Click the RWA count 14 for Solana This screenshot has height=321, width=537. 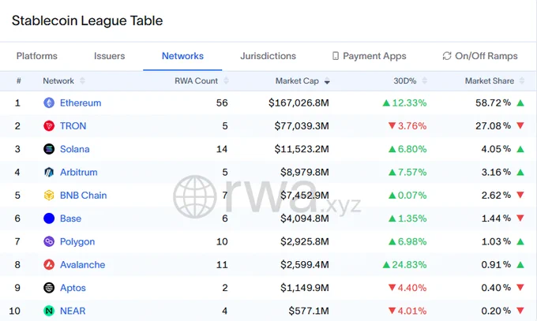[x=222, y=149]
